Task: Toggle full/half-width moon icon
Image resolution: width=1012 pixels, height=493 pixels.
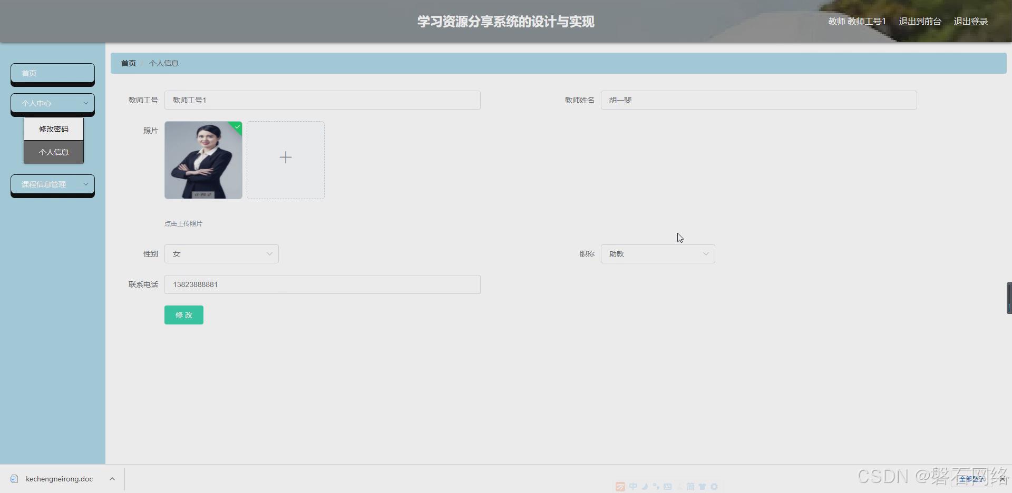Action: [x=644, y=487]
